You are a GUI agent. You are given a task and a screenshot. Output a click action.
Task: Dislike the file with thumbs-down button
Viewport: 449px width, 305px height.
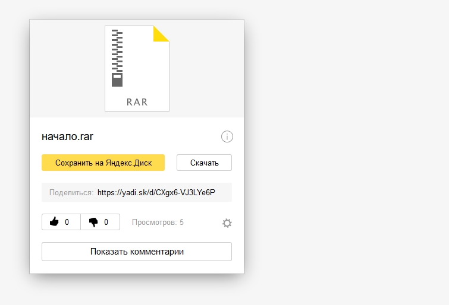pos(101,222)
